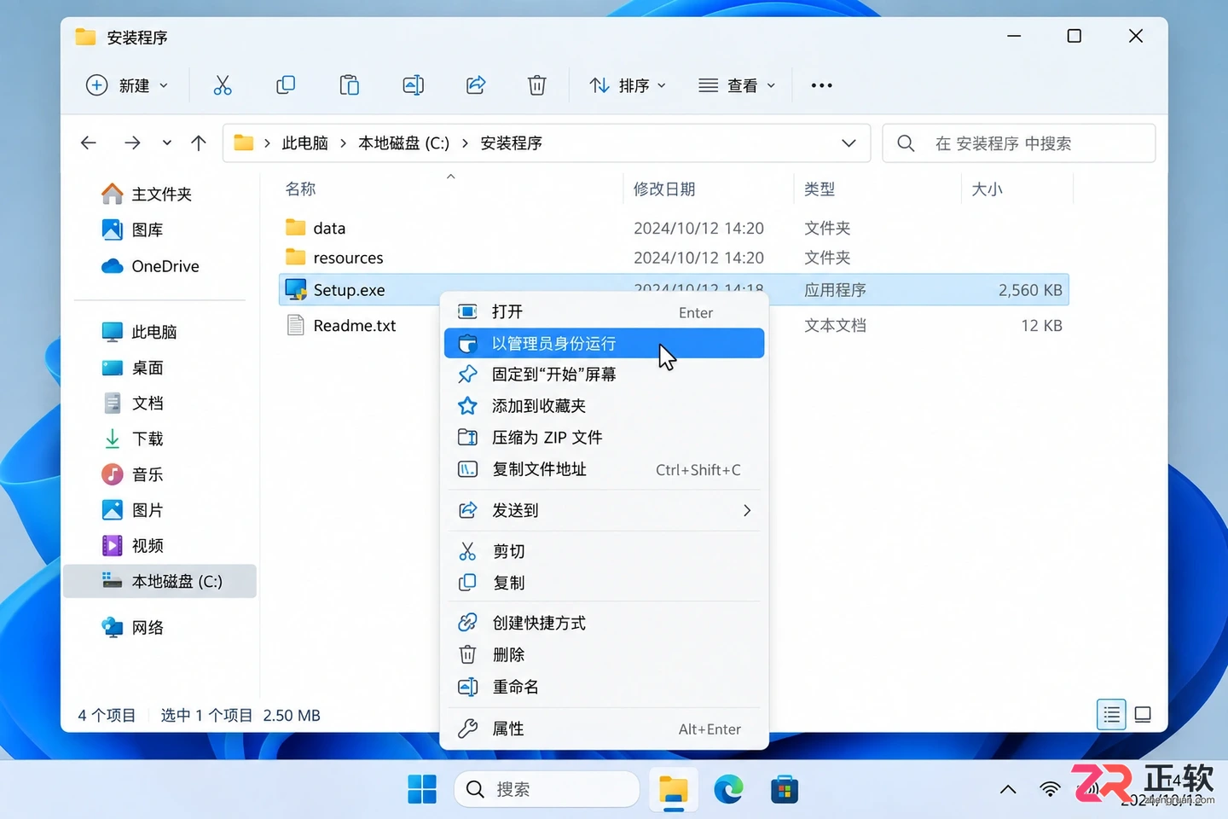Expand the address bar history dropdown arrow
Image resolution: width=1228 pixels, height=819 pixels.
tap(849, 142)
